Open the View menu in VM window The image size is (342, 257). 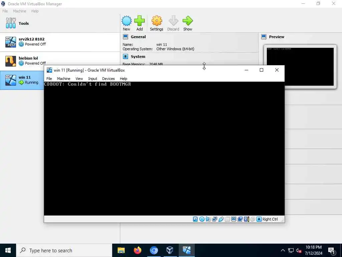coord(79,79)
